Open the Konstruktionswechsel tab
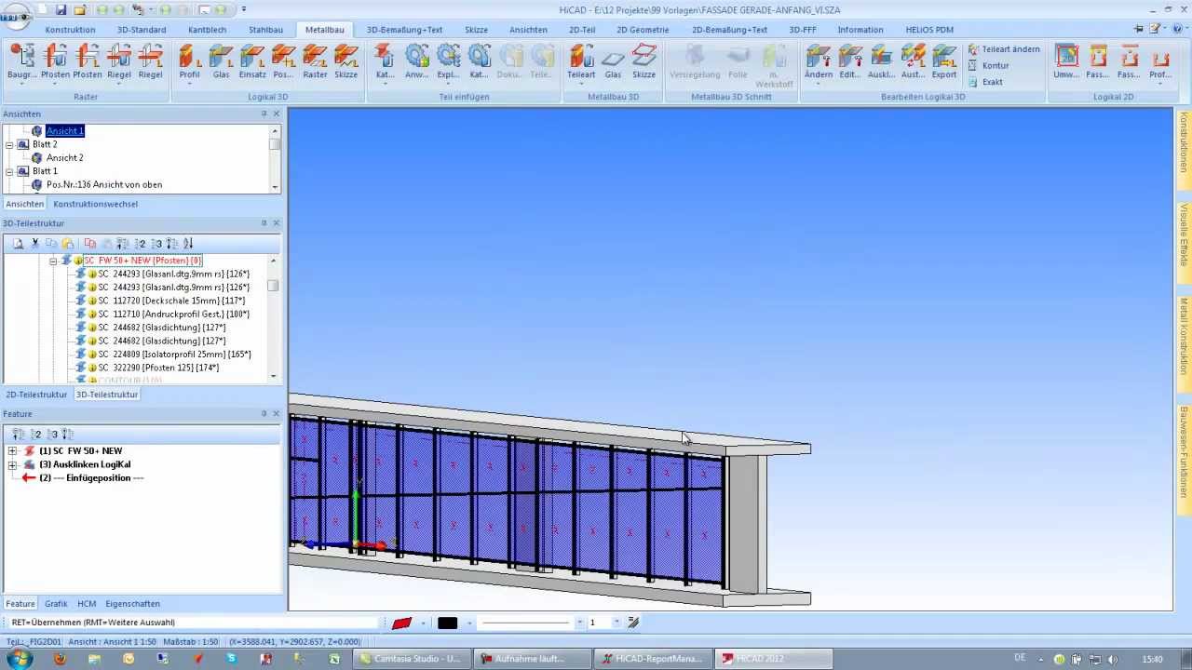Screen dimensions: 1192x670 (x=95, y=204)
